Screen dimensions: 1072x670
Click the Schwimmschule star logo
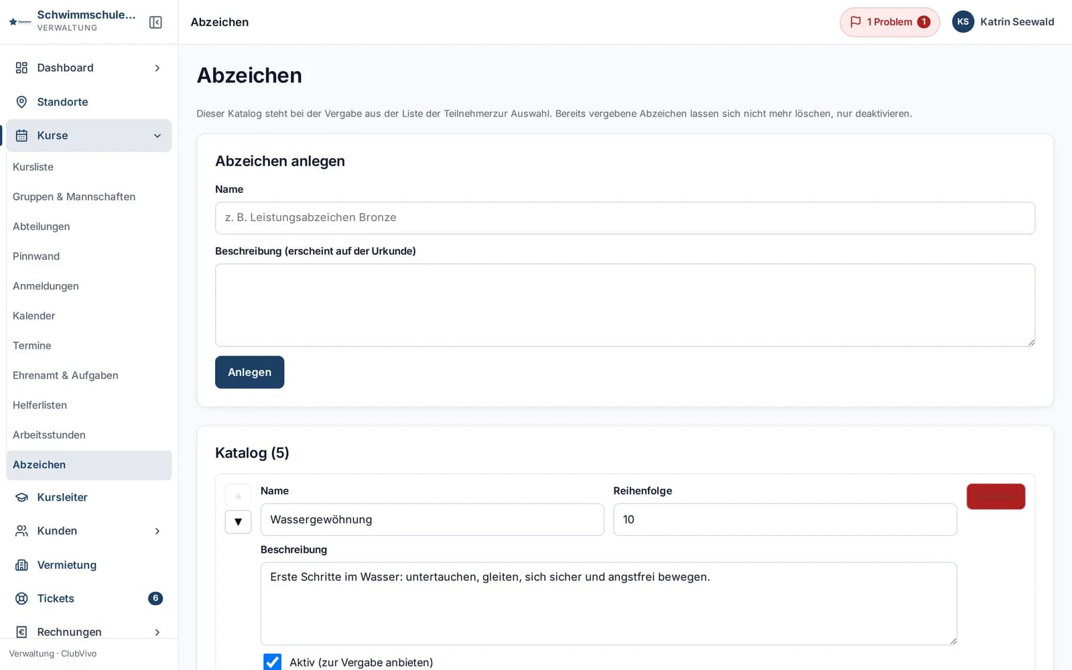[20, 21]
